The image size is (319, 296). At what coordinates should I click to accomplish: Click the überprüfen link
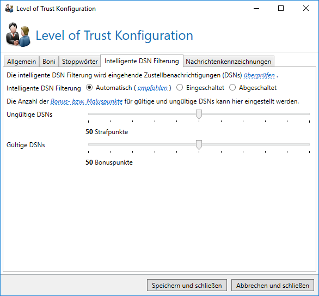point(259,75)
